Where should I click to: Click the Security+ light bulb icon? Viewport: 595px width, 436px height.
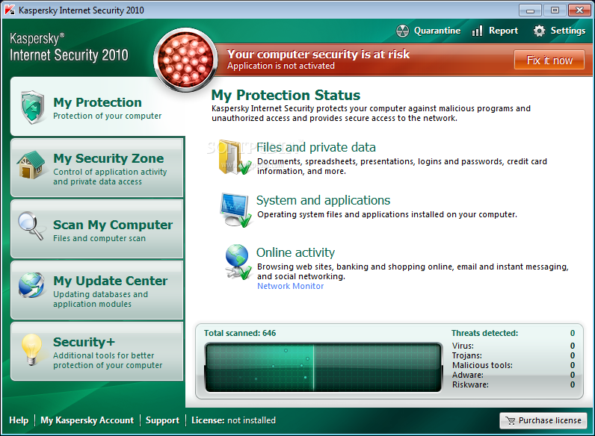(32, 349)
